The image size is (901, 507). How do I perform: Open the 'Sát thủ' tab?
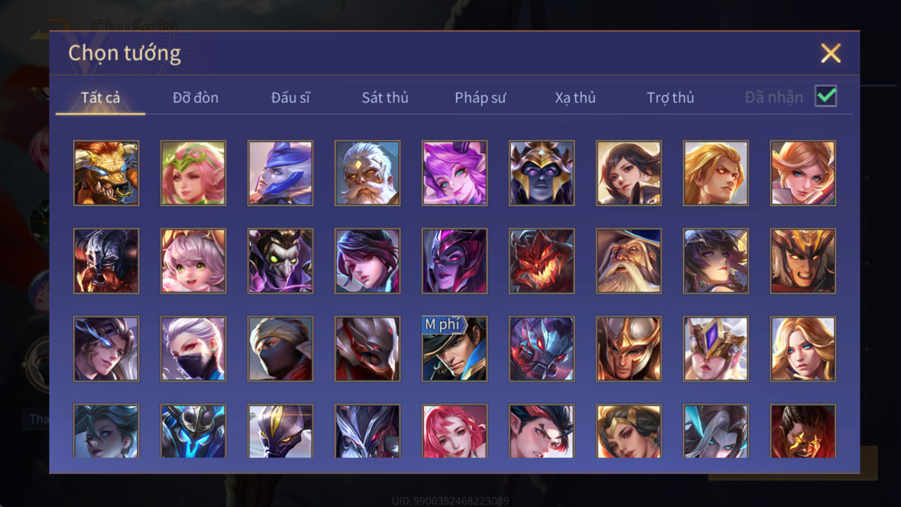click(x=385, y=97)
